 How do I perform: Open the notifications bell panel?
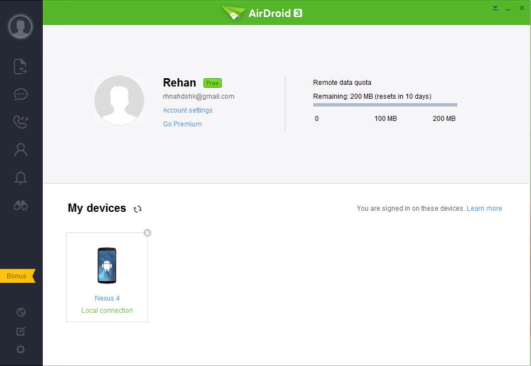[21, 177]
